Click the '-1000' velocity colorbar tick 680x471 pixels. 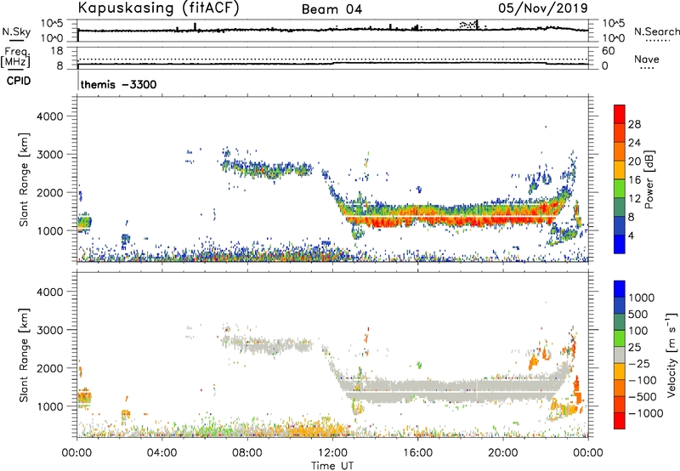point(645,413)
